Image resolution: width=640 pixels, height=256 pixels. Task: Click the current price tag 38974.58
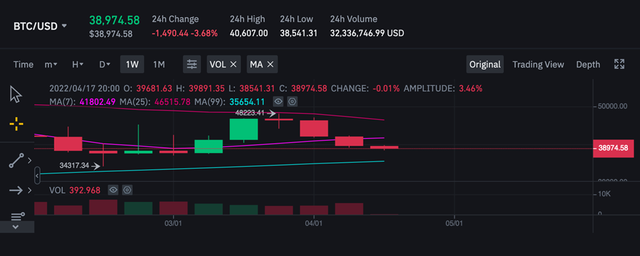point(614,148)
